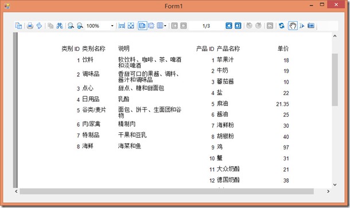Select the category name '日用品'
The height and width of the screenshot is (208, 350).
point(91,99)
